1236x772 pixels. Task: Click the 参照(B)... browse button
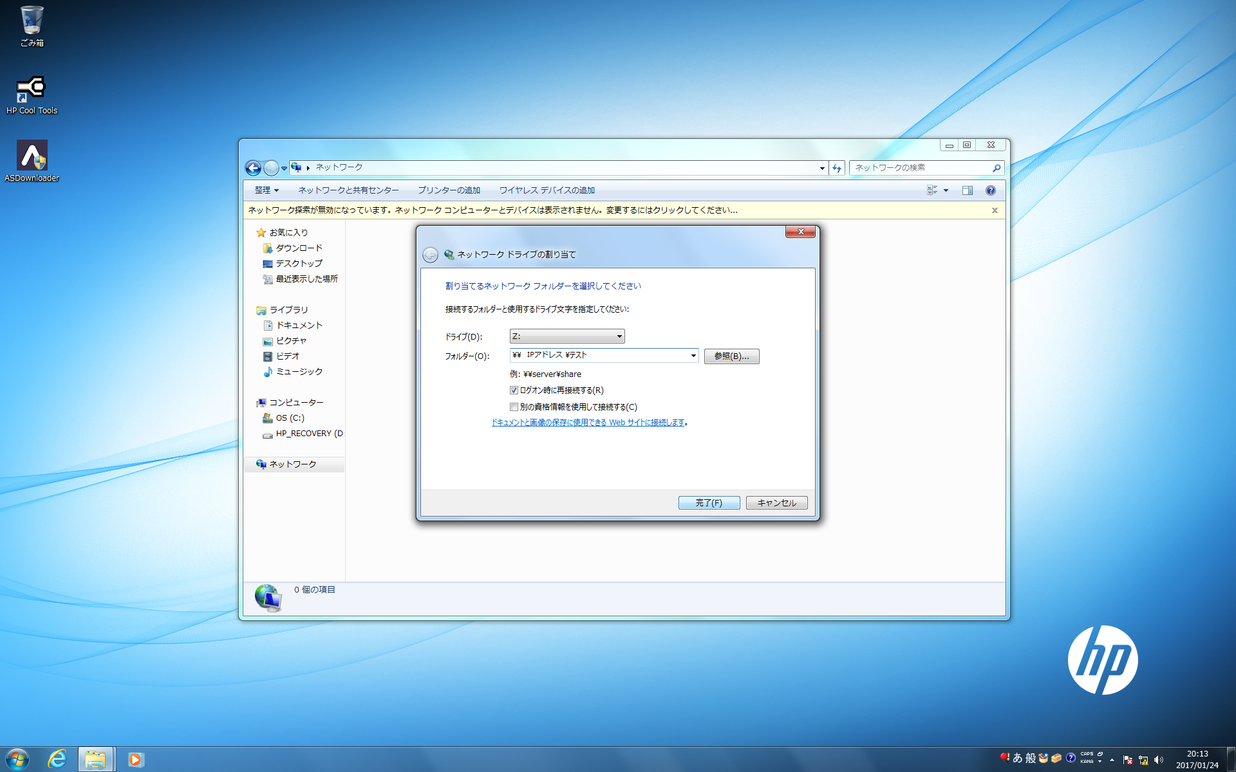(x=731, y=356)
